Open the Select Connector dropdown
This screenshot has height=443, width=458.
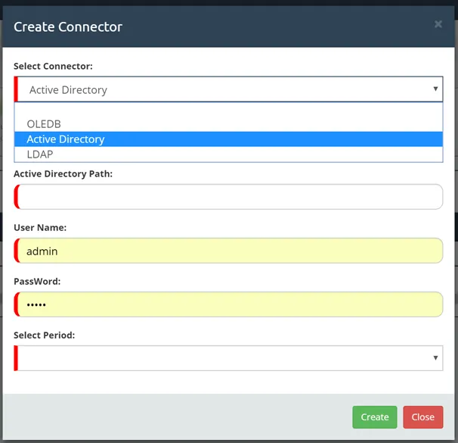click(228, 89)
